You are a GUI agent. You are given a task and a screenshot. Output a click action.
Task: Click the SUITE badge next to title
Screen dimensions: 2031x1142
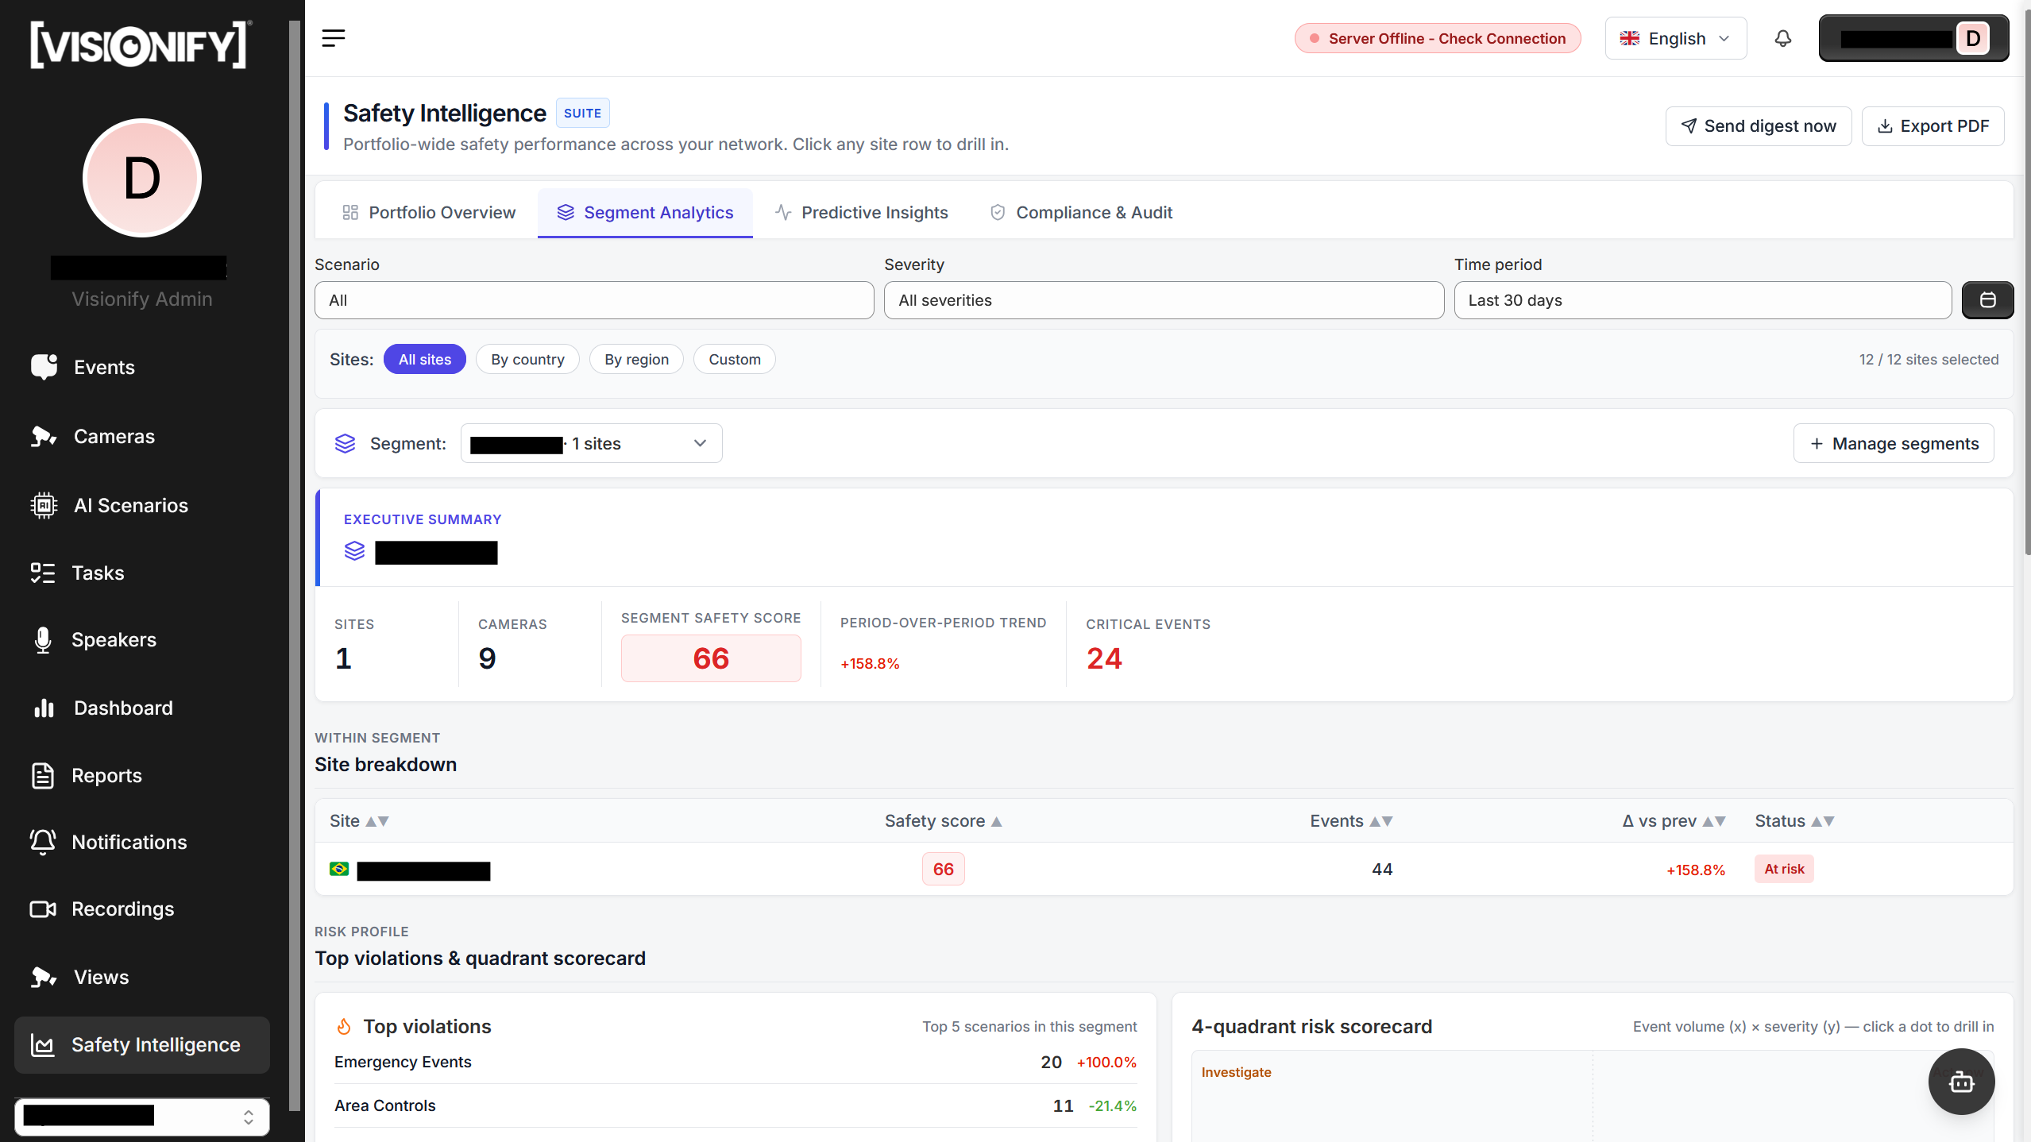pyautogui.click(x=582, y=113)
